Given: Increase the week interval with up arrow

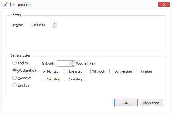Looking at the screenshot, I should pos(72,62).
